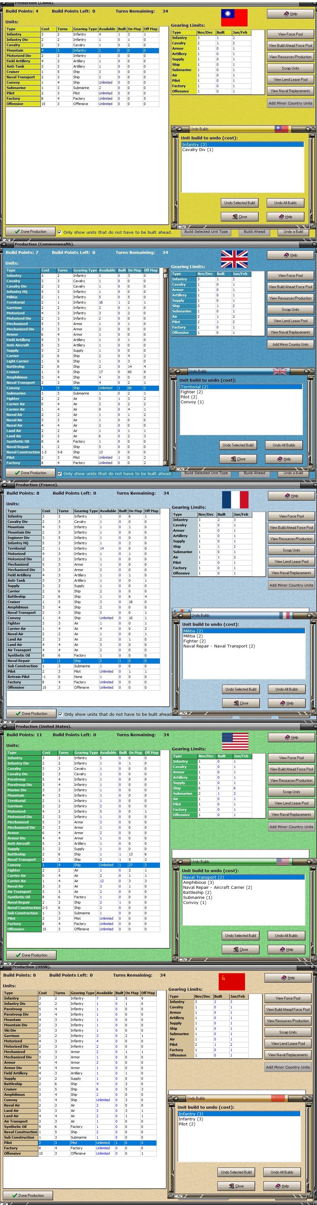Click Build Ahead button in China window

pyautogui.click(x=254, y=232)
